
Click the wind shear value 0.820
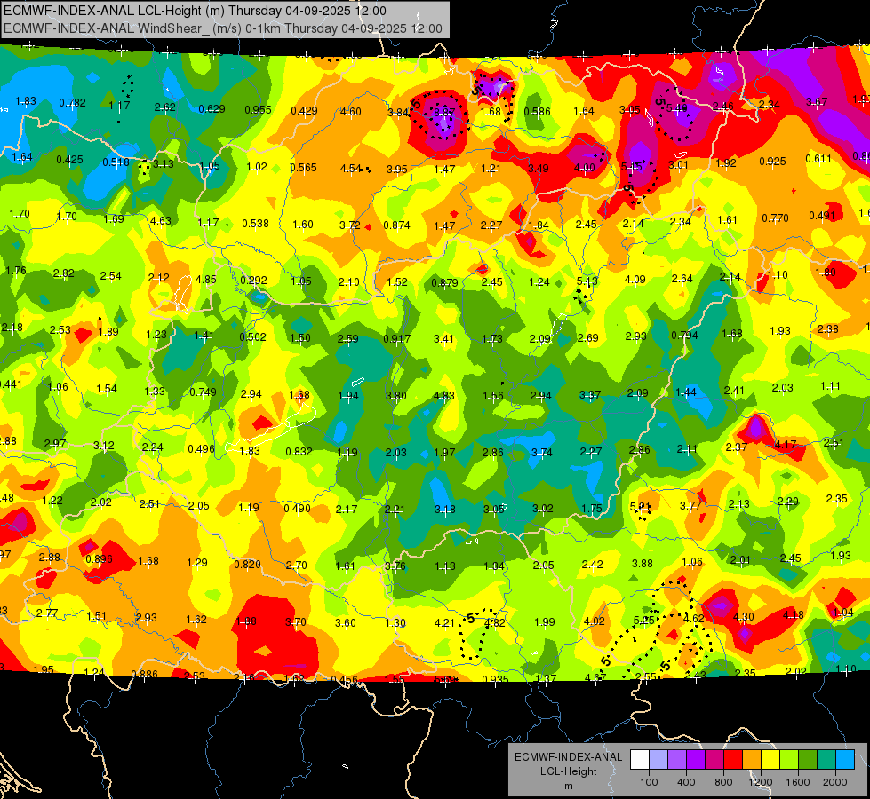[247, 565]
